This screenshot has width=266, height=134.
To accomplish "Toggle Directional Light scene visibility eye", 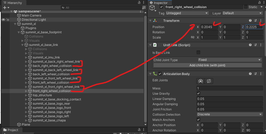I will [3, 20].
